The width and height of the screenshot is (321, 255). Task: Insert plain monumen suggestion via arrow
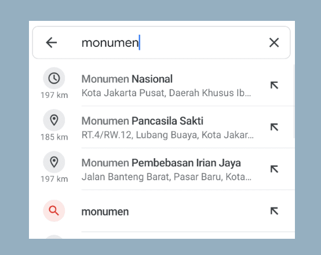(x=274, y=211)
